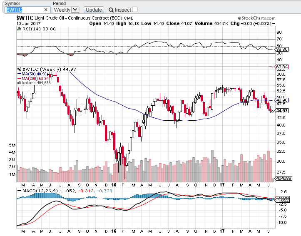Click the High 45.18 header value
This screenshot has height=236, width=301.
(127, 23)
